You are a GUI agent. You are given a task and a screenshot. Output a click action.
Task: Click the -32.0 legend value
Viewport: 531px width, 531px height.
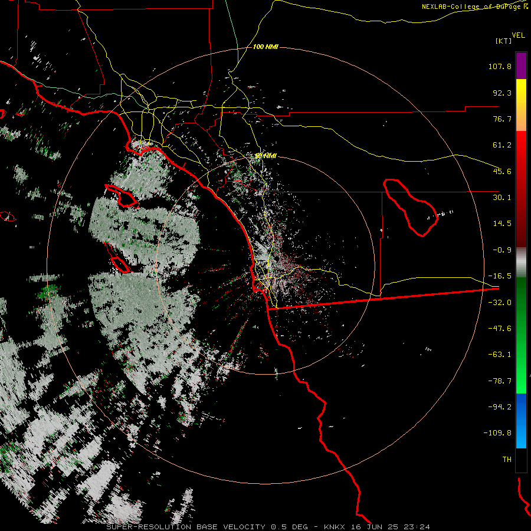(x=500, y=303)
